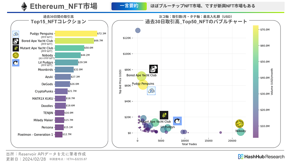Click the Pudgy Penguins icon in the Top15 list
290x163 pixels.
(x=16, y=34)
